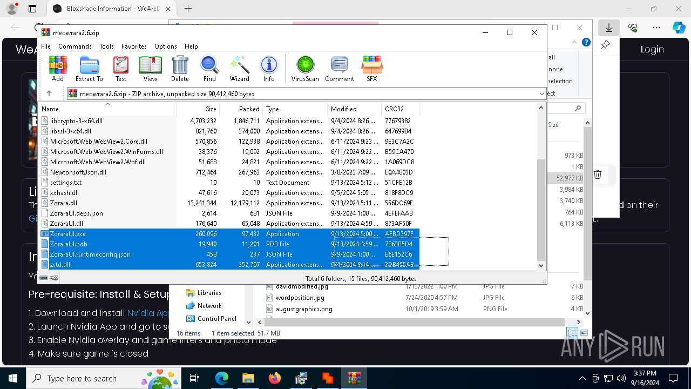Click the Delete trash can icon
Screen dimensions: 691x389
180,69
